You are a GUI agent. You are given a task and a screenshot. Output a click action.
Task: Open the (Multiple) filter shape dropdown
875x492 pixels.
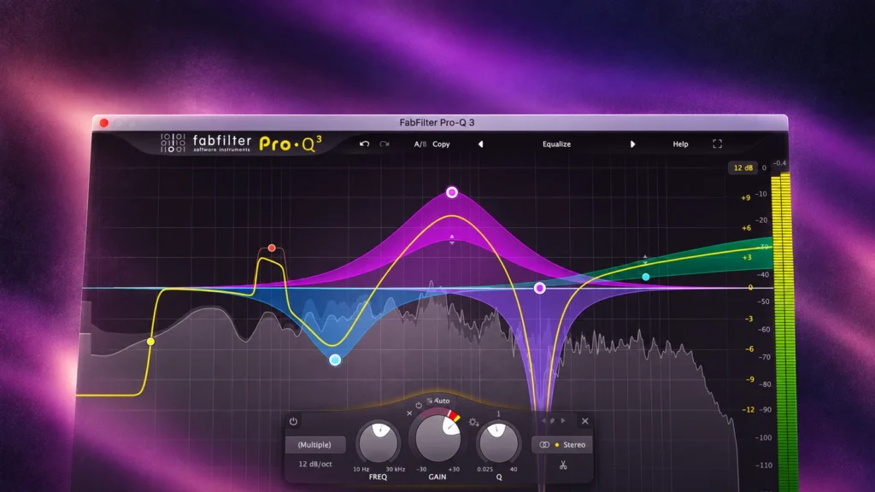tap(314, 444)
